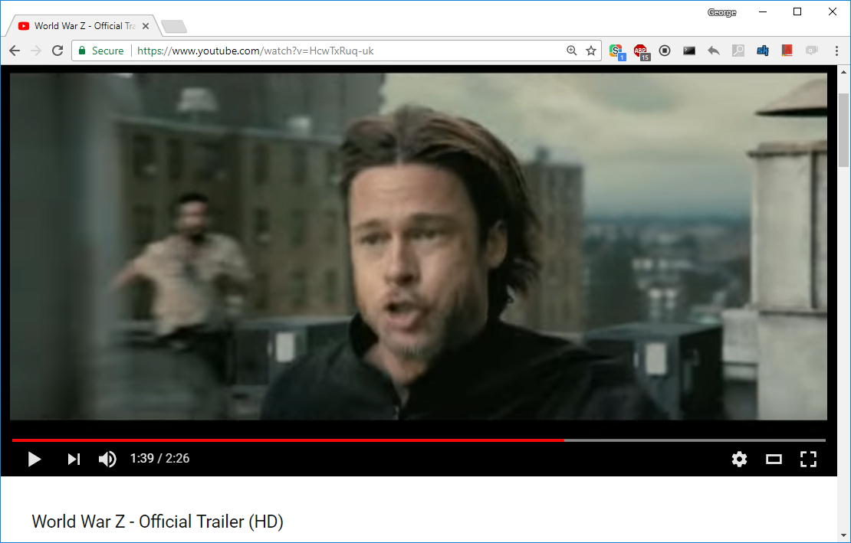Open the zoom magnifier in address bar
The height and width of the screenshot is (543, 851).
571,51
